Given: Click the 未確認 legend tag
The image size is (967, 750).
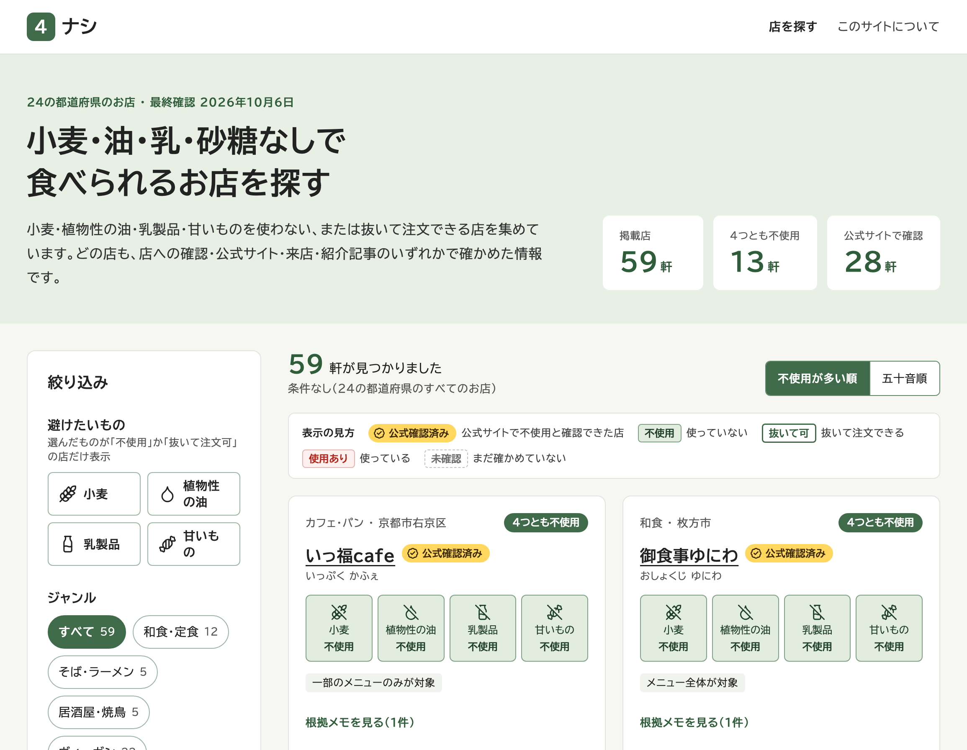Looking at the screenshot, I should [x=446, y=459].
